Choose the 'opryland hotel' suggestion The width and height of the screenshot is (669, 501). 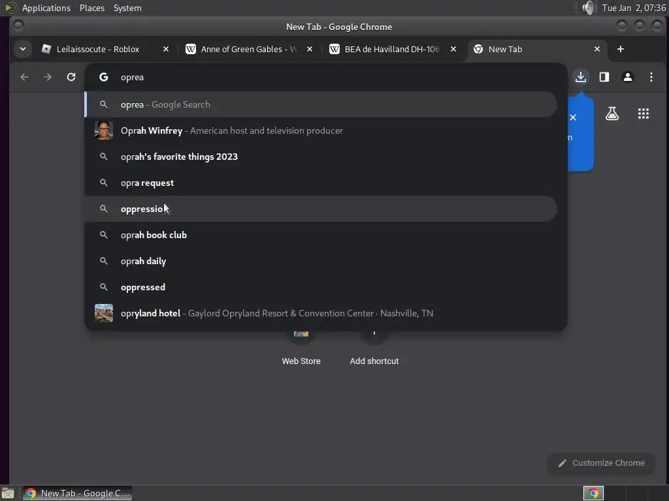pyautogui.click(x=321, y=313)
